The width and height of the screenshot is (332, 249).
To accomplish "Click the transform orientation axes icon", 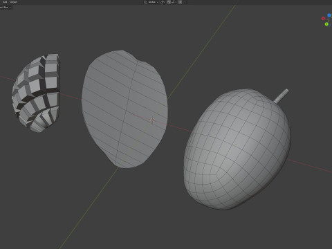I will [x=145, y=2].
